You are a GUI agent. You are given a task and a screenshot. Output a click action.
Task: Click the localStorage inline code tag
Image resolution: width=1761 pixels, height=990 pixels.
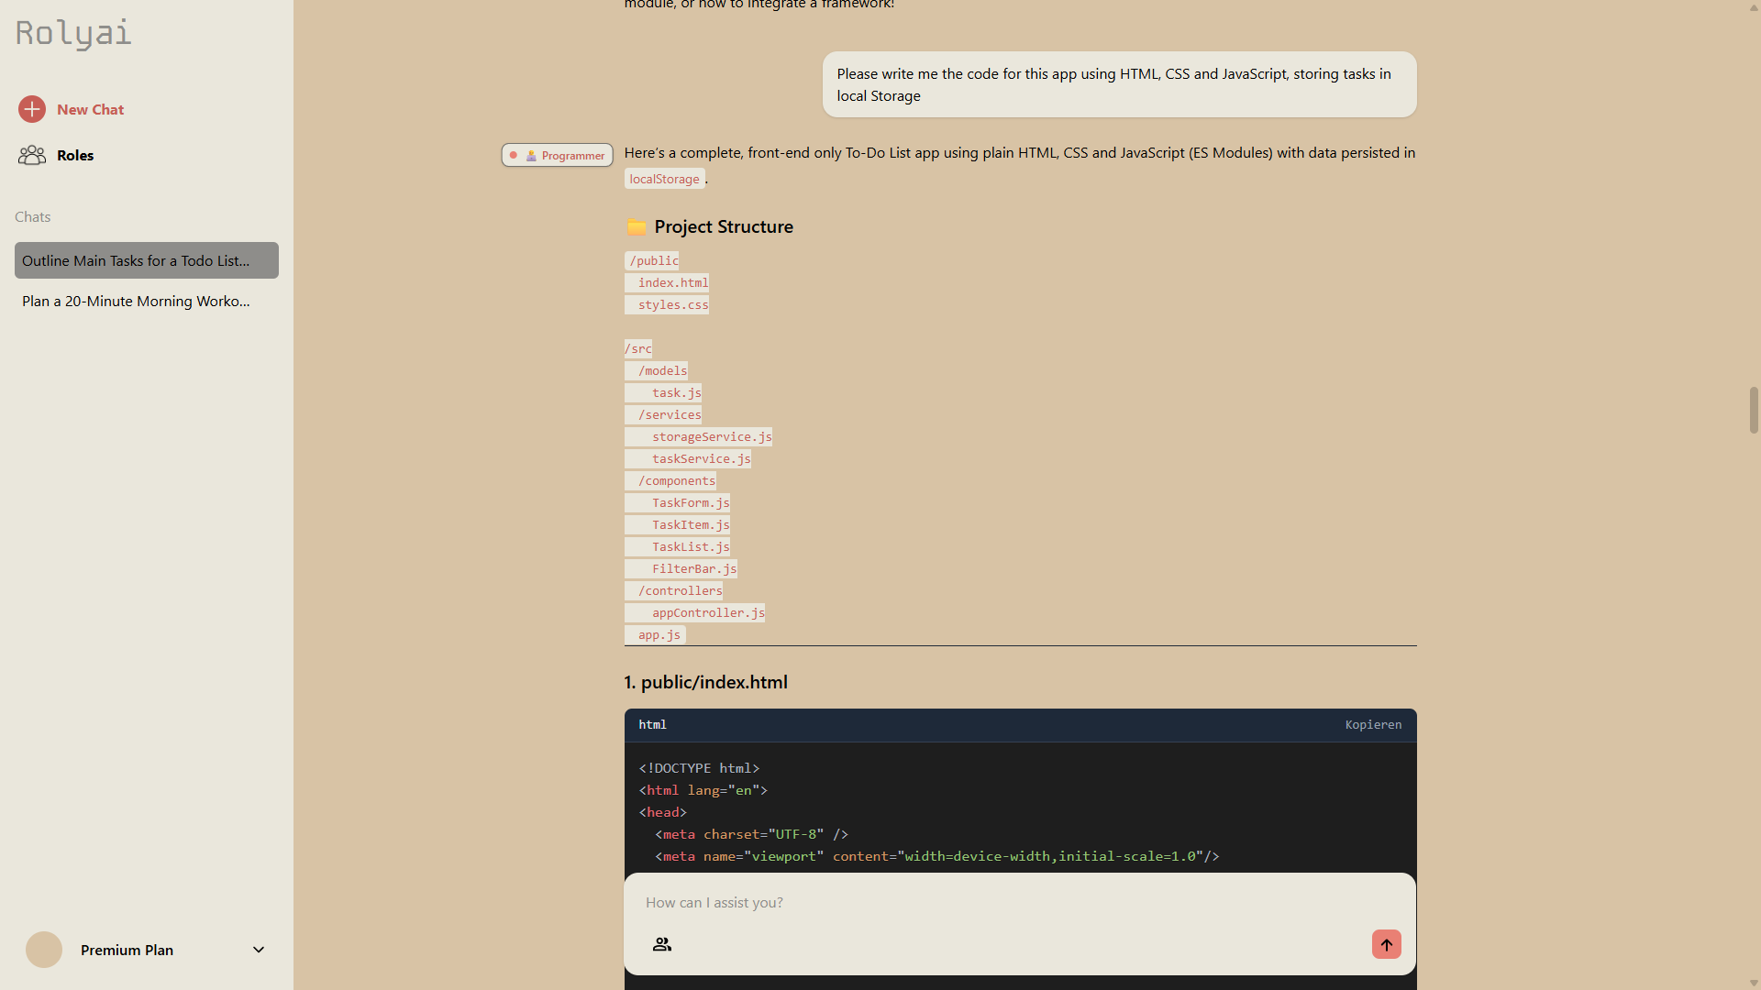coord(664,179)
